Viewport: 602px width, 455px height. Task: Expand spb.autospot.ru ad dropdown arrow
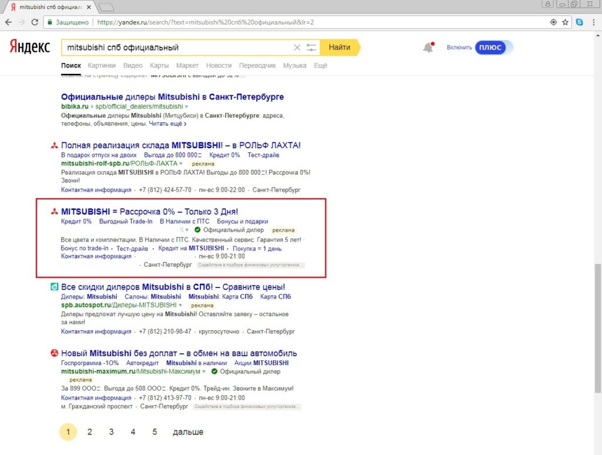click(180, 305)
